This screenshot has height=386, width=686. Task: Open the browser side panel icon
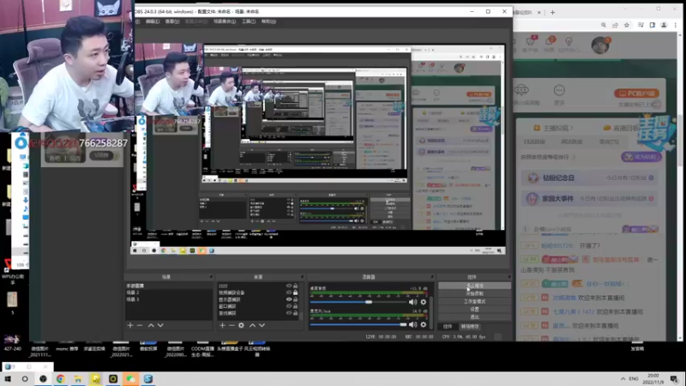pyautogui.click(x=653, y=26)
